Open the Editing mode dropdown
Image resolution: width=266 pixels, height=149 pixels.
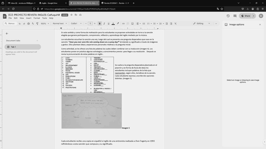coord(201,23)
